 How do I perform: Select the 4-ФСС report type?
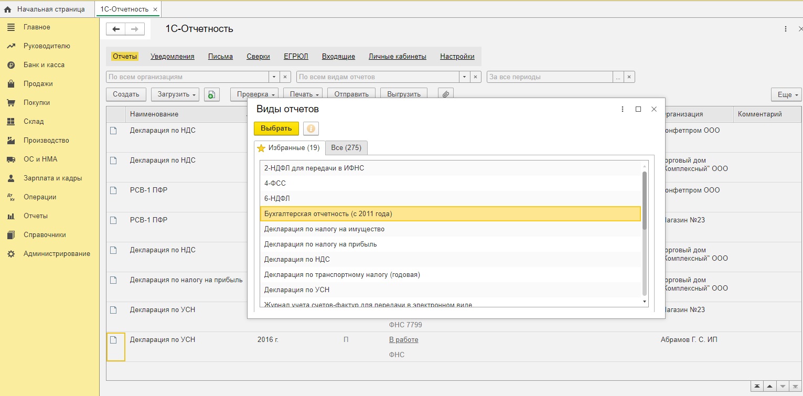click(x=451, y=184)
